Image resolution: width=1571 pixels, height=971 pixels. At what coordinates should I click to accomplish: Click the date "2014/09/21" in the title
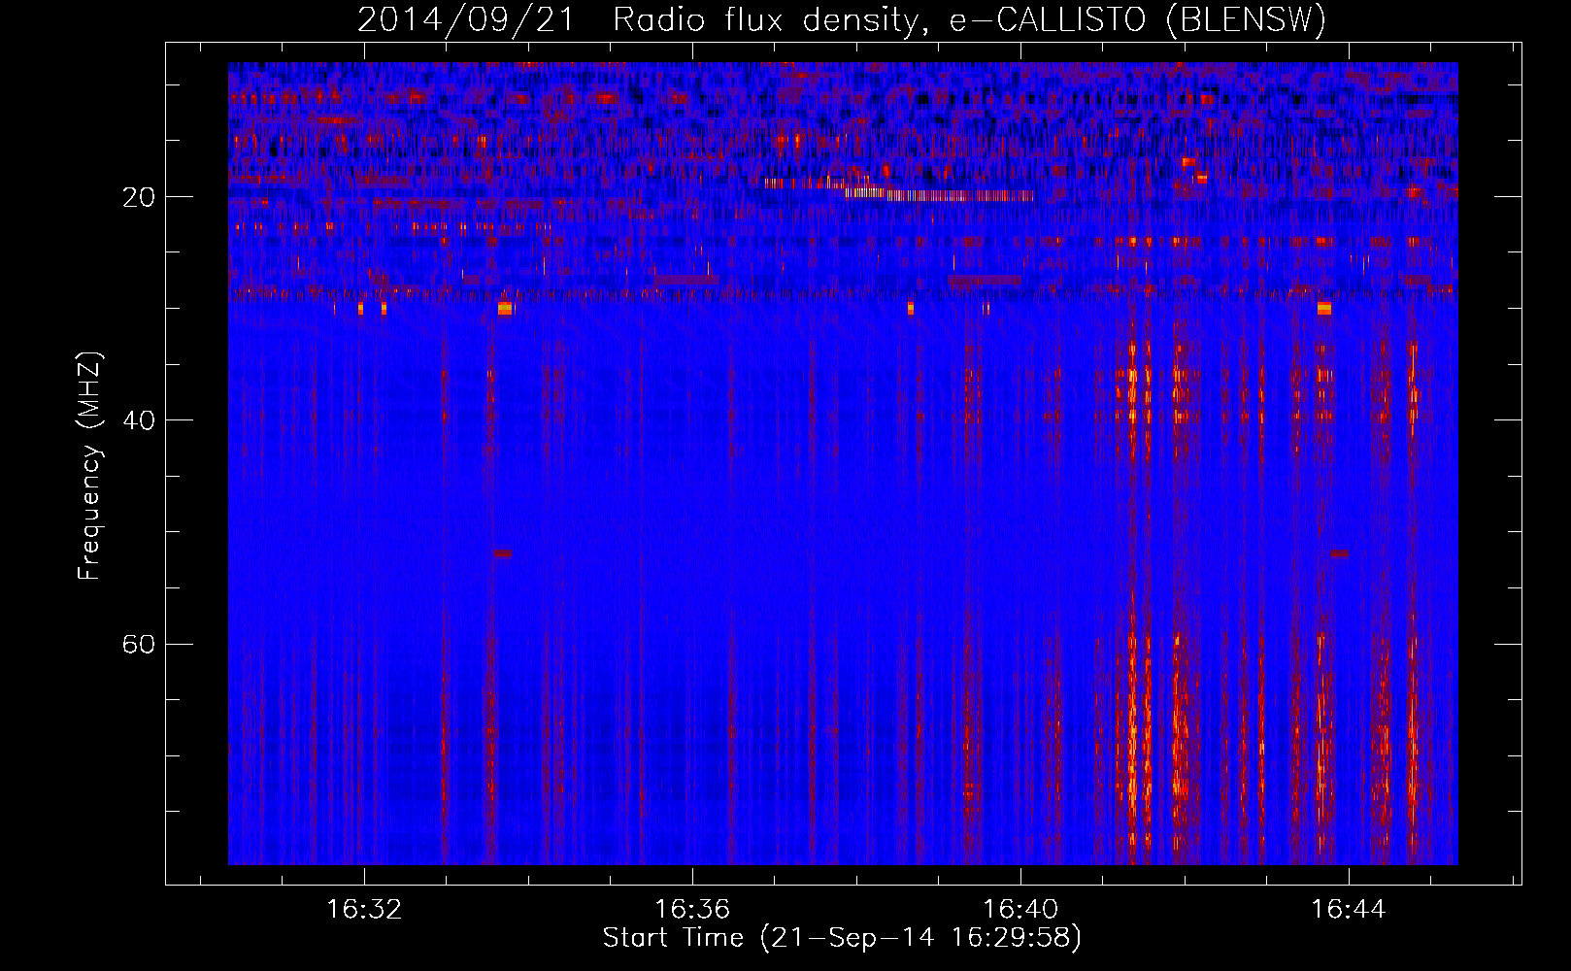coord(466,20)
